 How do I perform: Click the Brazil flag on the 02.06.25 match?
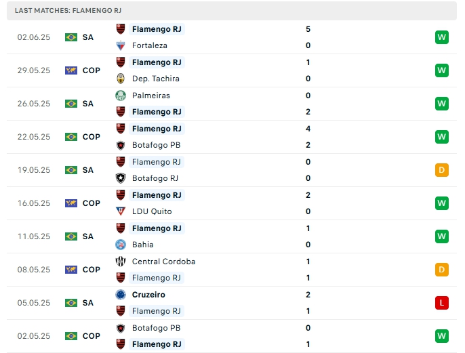(71, 37)
